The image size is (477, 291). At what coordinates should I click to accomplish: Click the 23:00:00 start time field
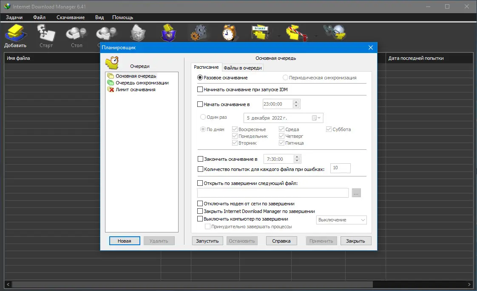[278, 104]
